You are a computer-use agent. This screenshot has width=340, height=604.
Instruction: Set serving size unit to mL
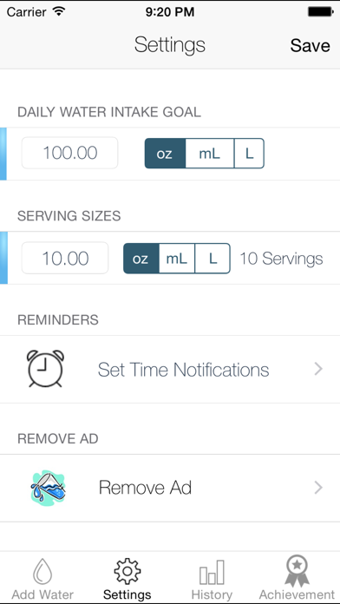point(177,258)
